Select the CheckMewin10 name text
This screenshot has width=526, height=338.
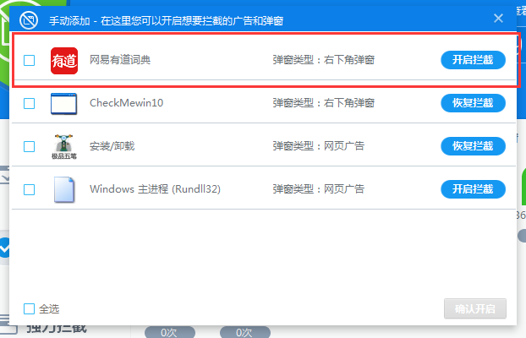click(127, 103)
